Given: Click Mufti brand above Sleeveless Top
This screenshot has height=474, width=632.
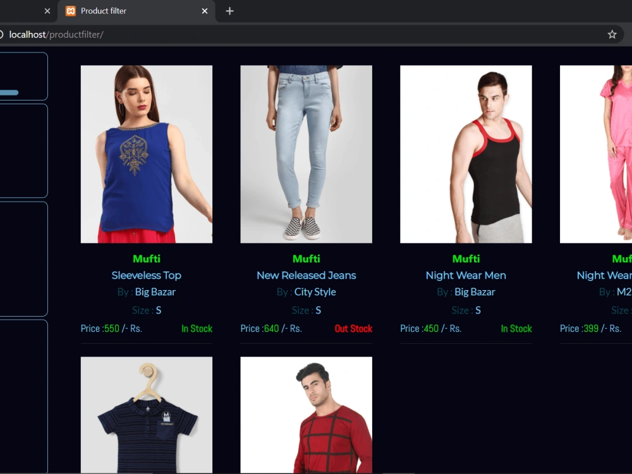Looking at the screenshot, I should coord(147,258).
